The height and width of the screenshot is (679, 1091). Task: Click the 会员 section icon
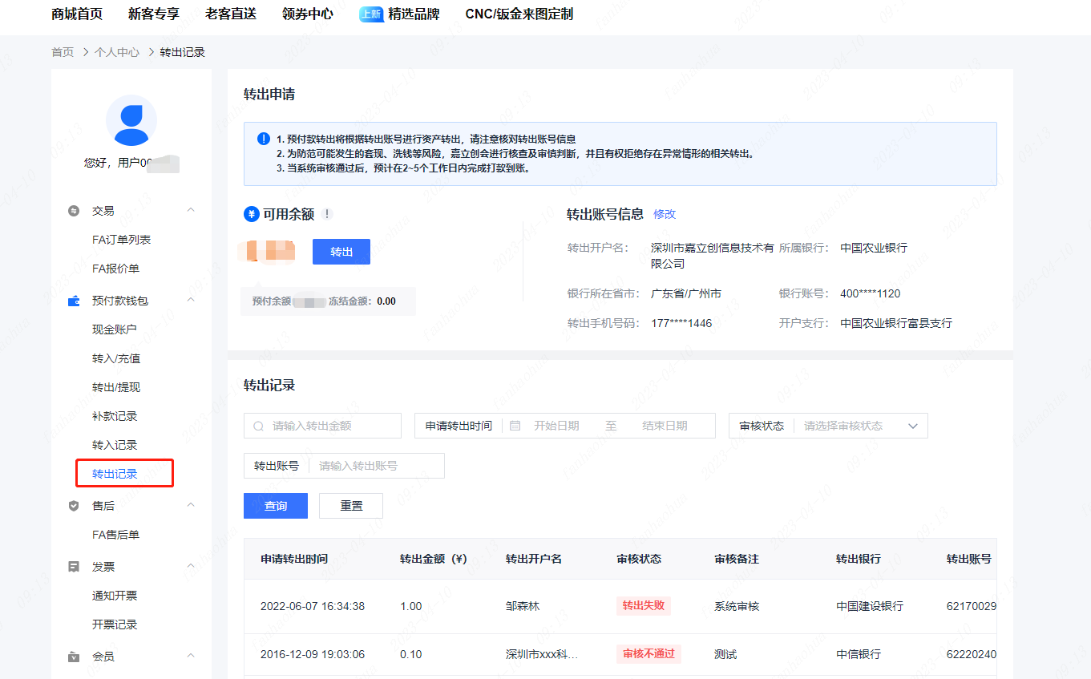pyautogui.click(x=74, y=657)
